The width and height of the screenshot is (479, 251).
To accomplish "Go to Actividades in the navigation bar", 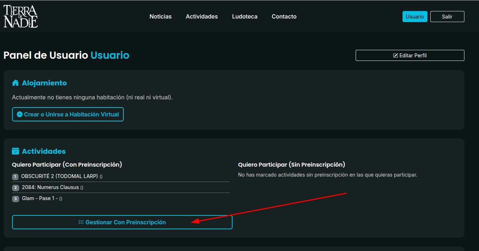I will [x=202, y=16].
